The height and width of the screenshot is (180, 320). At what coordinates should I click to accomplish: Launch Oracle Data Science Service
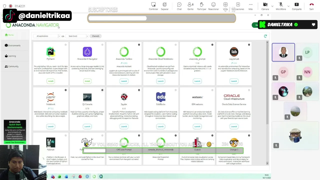tap(234, 126)
